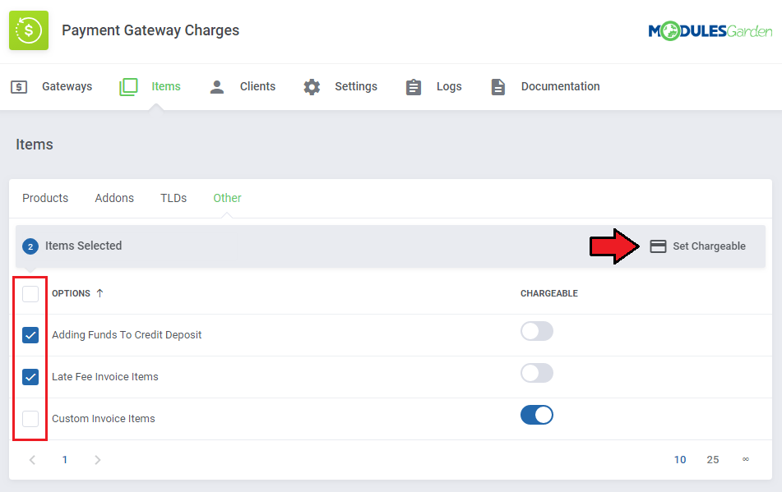
Task: Click the Gateways dollar bill icon
Action: 19,87
